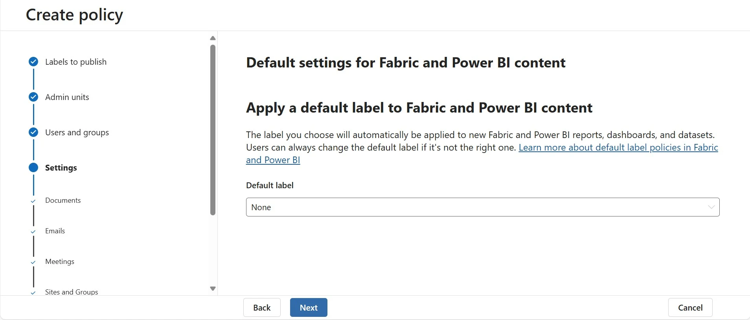
Task: Click the sidebar scroll down arrow
Action: tap(213, 289)
